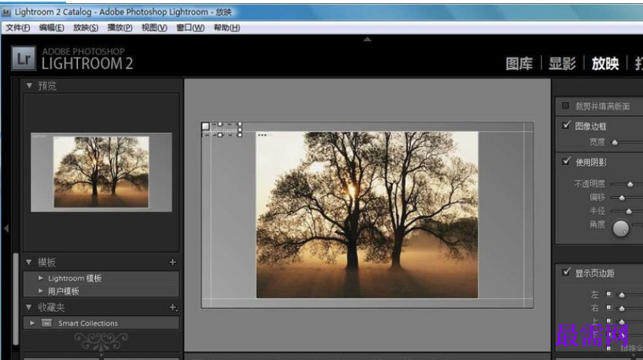Toggle the 左 margin link square
Viewport: 643px width, 360px height.
coord(608,294)
